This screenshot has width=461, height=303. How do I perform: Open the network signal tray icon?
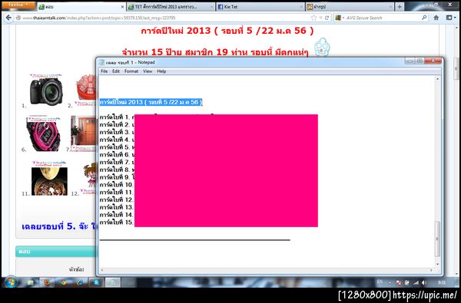(x=416, y=282)
